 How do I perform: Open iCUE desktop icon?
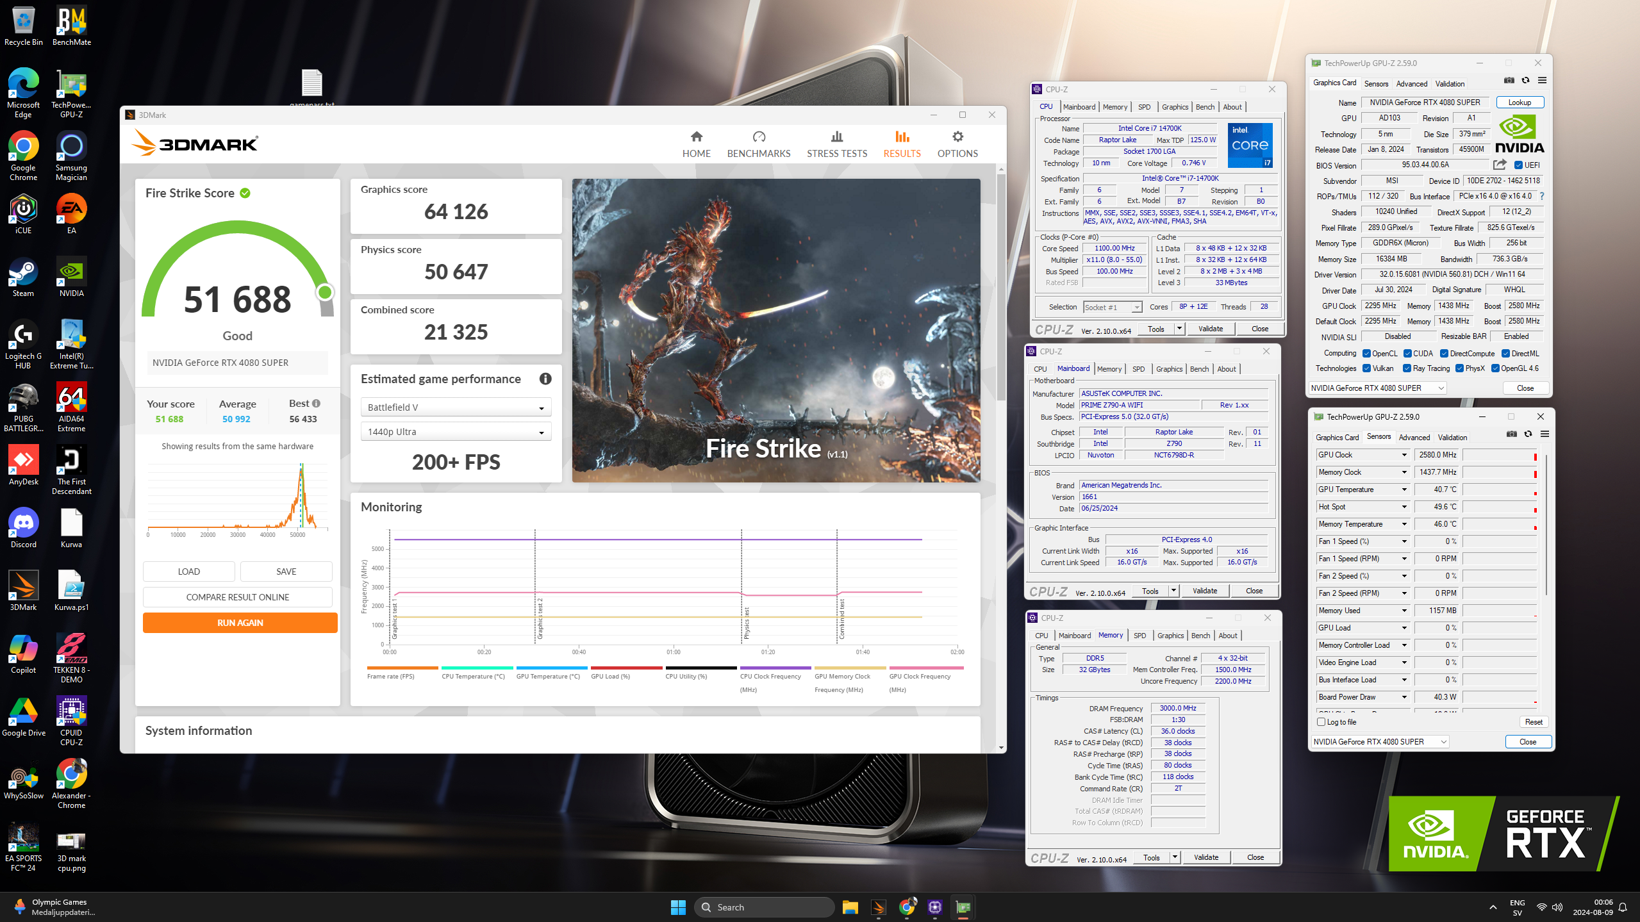(x=23, y=215)
